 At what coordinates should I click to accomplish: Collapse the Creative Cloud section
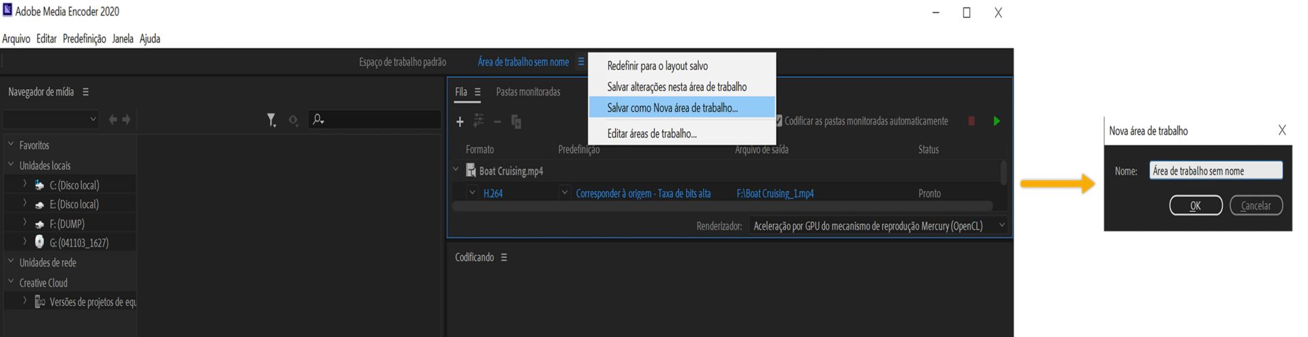click(11, 281)
